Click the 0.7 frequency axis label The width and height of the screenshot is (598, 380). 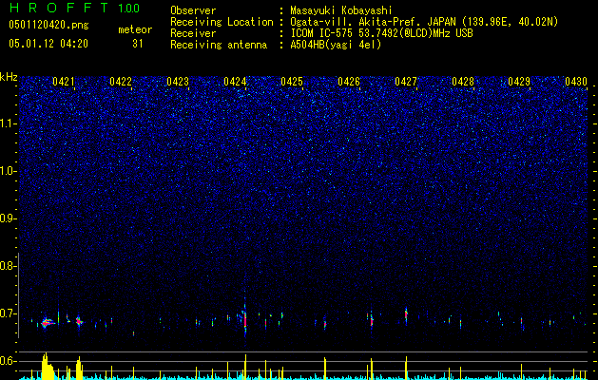pos(8,313)
